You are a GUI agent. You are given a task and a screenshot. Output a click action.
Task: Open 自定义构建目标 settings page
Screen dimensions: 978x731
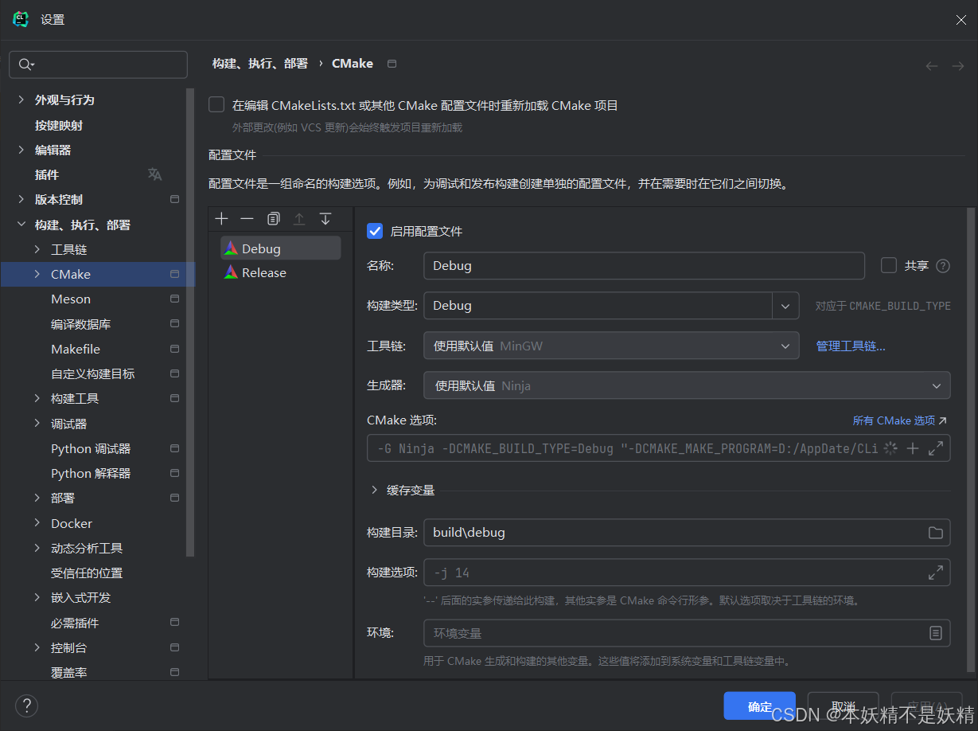[x=93, y=373]
